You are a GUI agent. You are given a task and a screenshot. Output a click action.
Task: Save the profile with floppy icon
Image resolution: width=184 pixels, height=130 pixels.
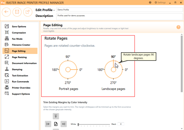pos(17,12)
